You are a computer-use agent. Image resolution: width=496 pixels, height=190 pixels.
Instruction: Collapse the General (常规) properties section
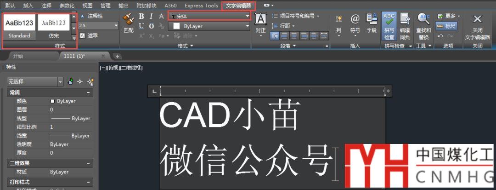point(88,93)
